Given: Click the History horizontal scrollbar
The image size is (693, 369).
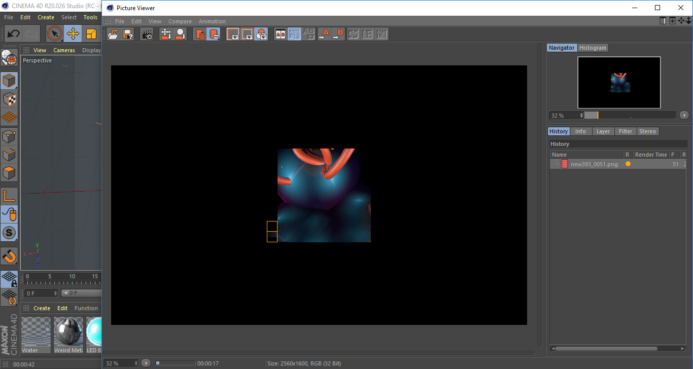Looking at the screenshot, I should coord(606,349).
